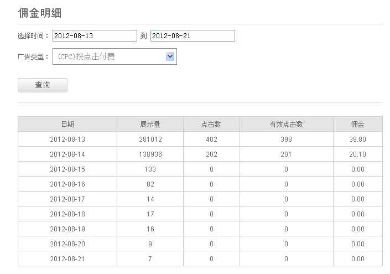The height and width of the screenshot is (274, 390).
Task: Select the 2012-08-14 date cell
Action: (67, 154)
